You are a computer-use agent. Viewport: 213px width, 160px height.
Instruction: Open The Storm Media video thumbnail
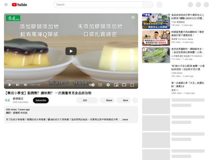point(156,38)
